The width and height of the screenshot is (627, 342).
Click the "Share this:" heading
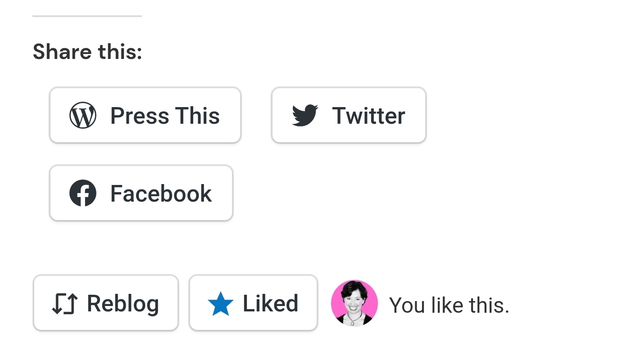coord(87,51)
